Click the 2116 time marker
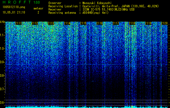This screenshot has width=170, height=108. [99, 23]
